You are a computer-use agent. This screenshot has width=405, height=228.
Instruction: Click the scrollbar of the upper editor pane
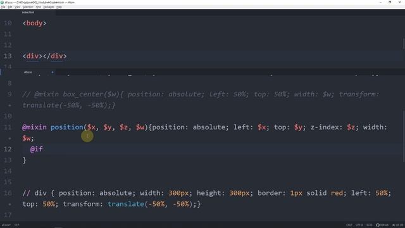pyautogui.click(x=404, y=43)
